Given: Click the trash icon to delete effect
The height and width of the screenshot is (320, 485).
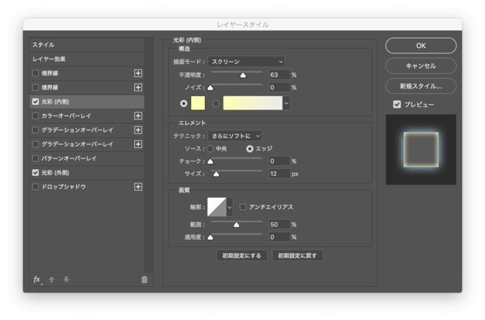Looking at the screenshot, I should (144, 279).
